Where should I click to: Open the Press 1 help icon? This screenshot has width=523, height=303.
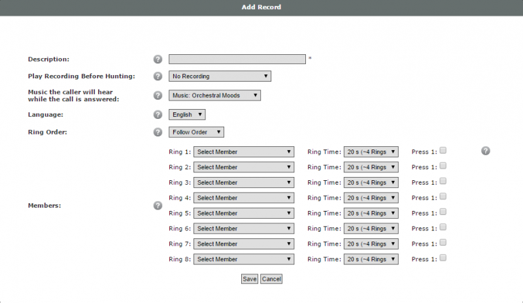click(x=486, y=151)
